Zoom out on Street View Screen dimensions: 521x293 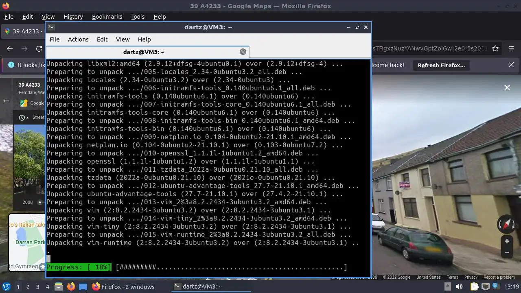click(x=507, y=252)
